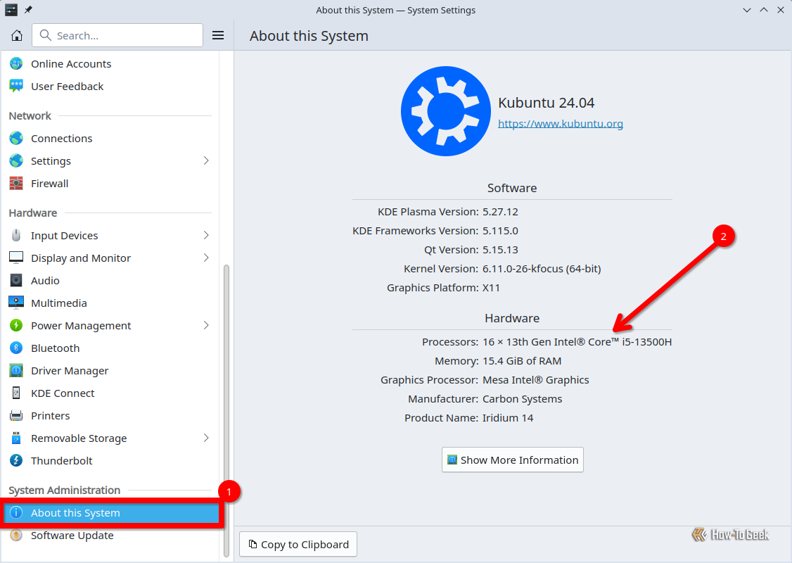Open the Connections network settings
The image size is (792, 563).
pyautogui.click(x=61, y=138)
